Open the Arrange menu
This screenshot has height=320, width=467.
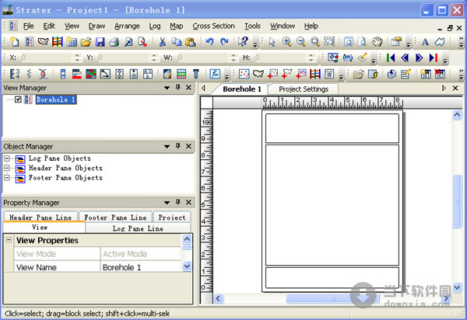[x=127, y=26]
